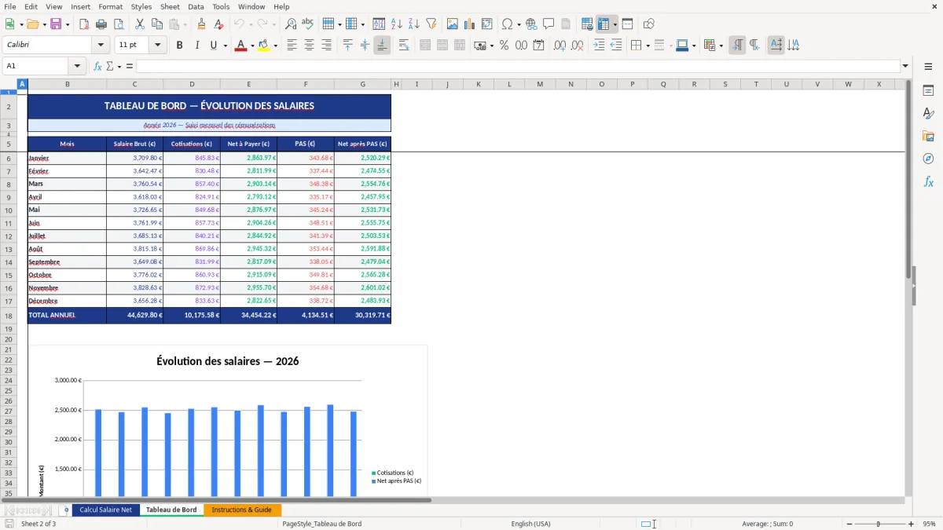
Task: Center text horizontally
Action: point(309,46)
